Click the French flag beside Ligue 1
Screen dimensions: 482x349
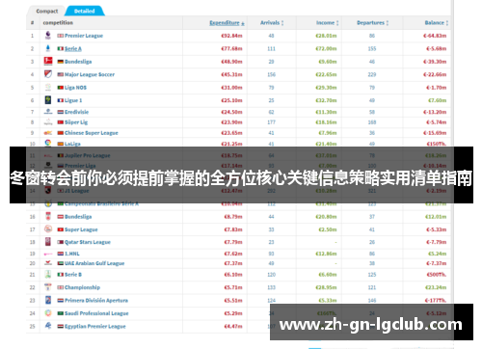[x=61, y=100]
